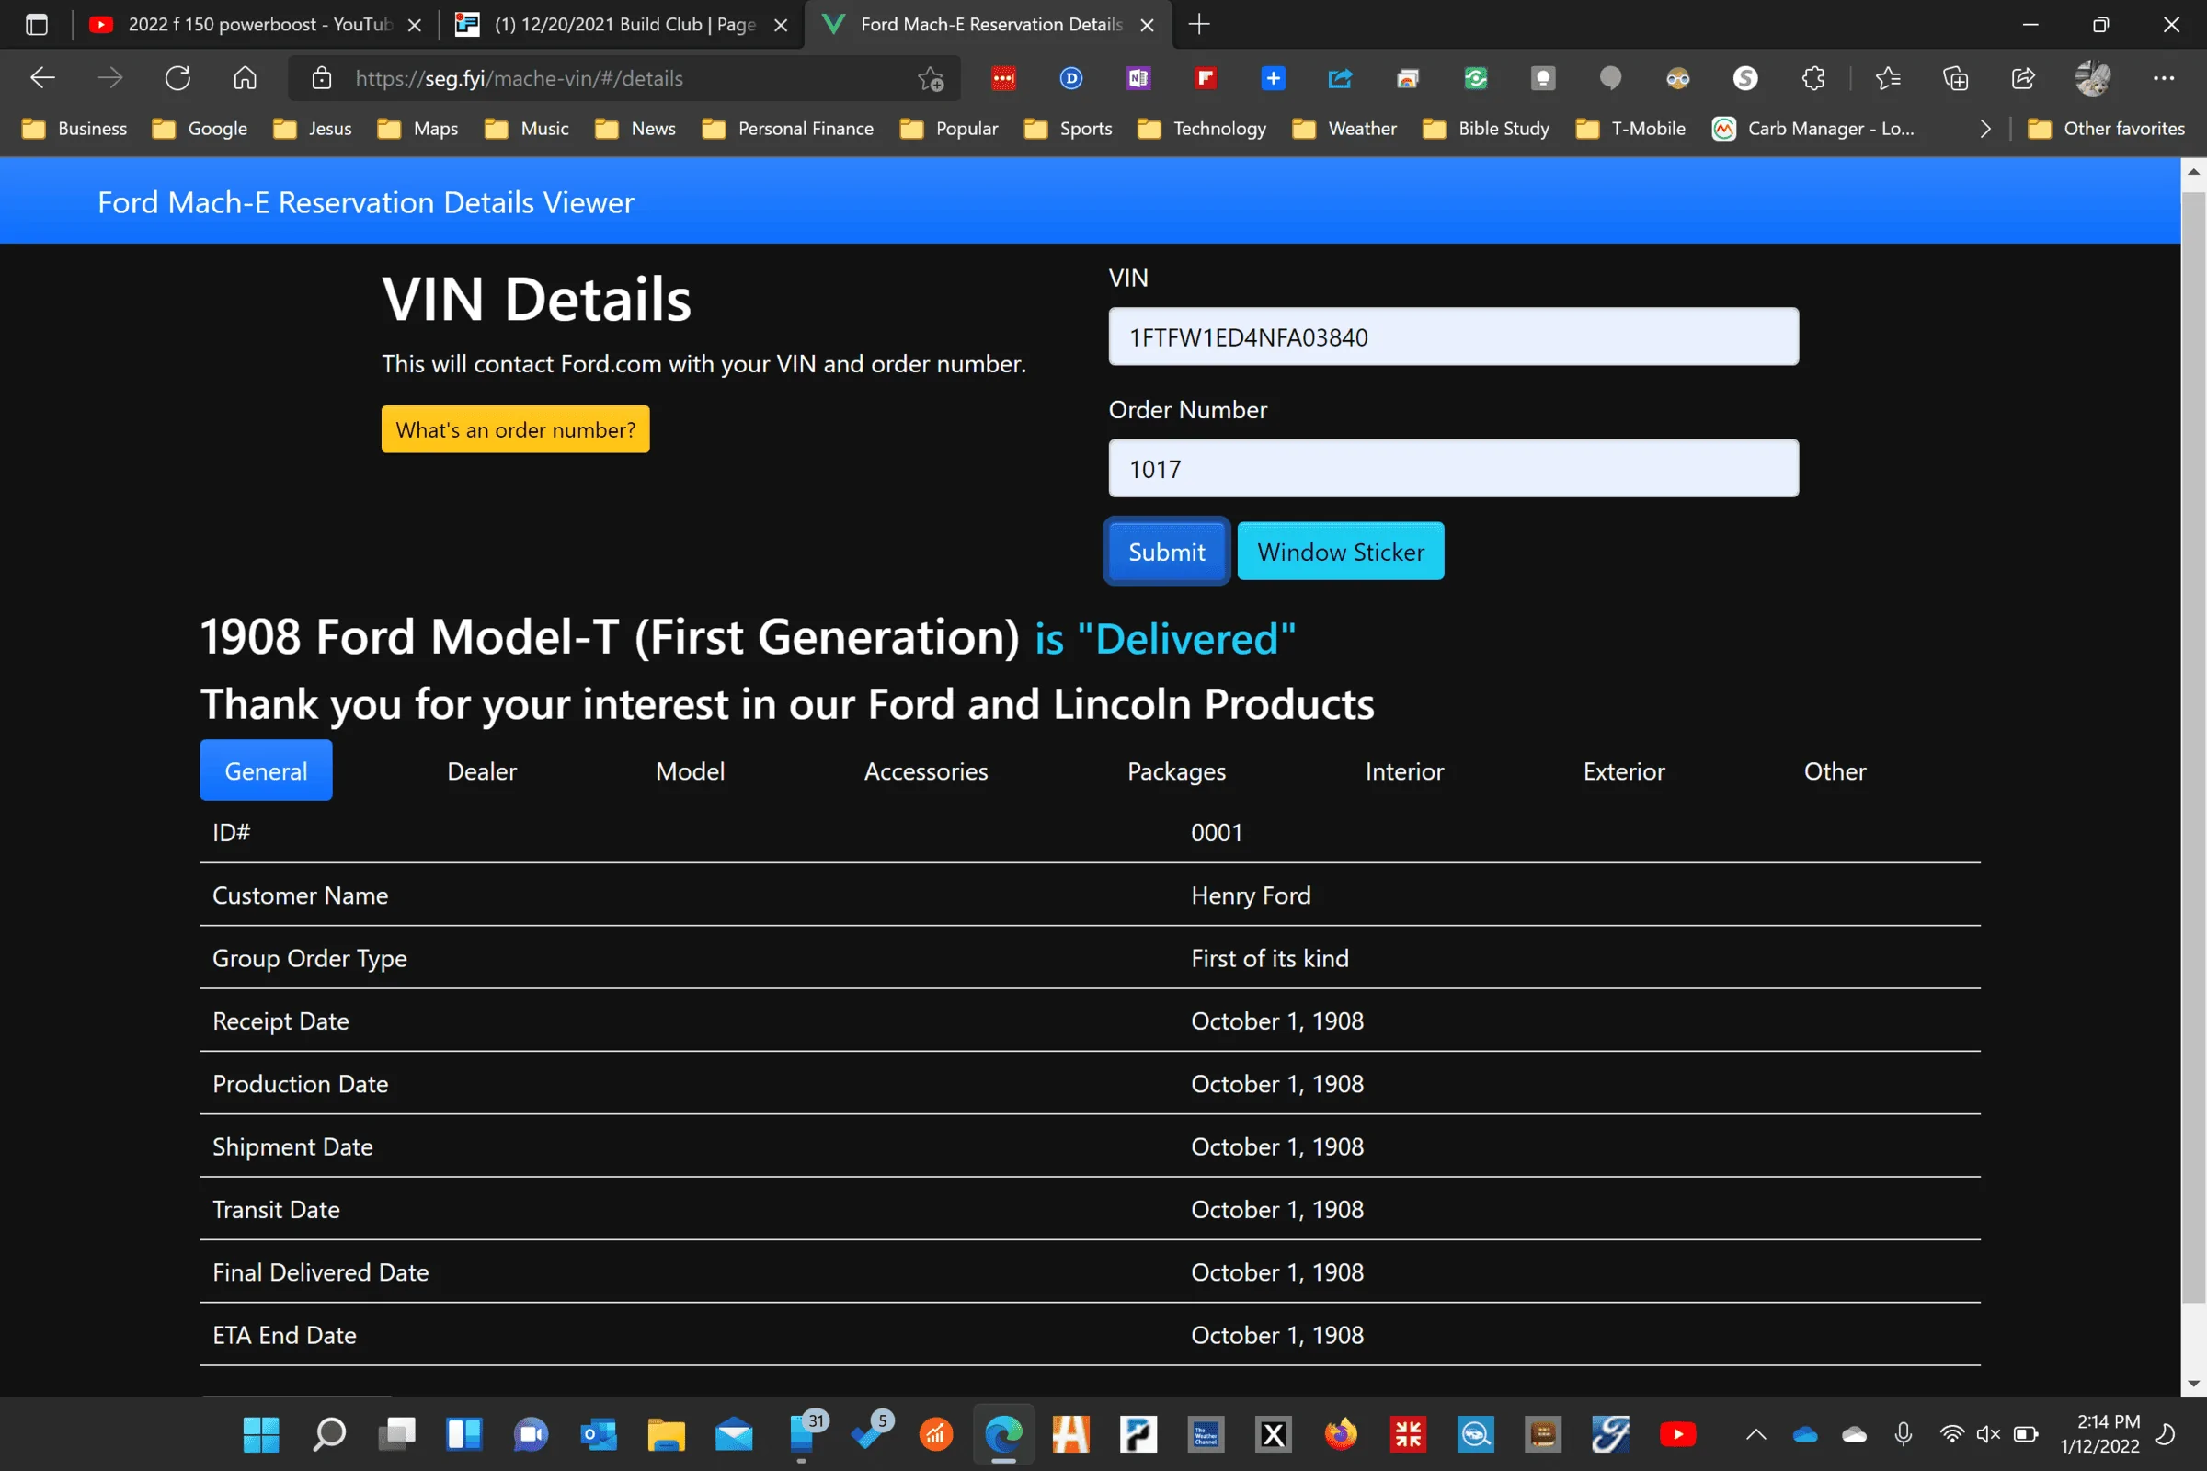Screen dimensions: 2207x1471
Task: Open the Extensions puzzle-piece icon
Action: pyautogui.click(x=1812, y=79)
